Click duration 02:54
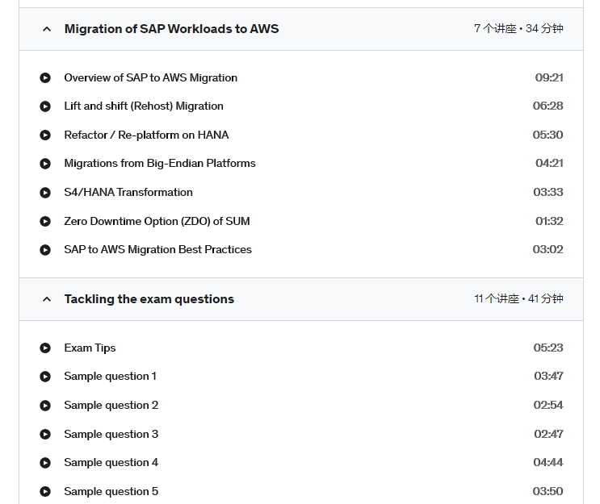The image size is (600, 504). [x=548, y=405]
